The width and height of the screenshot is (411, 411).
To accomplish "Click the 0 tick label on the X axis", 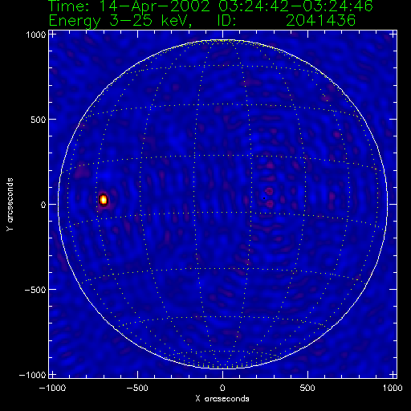I will pyautogui.click(x=222, y=388).
